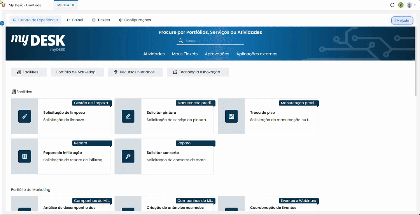The width and height of the screenshot is (420, 215).
Task: Click the Ajuda help button
Action: [402, 20]
